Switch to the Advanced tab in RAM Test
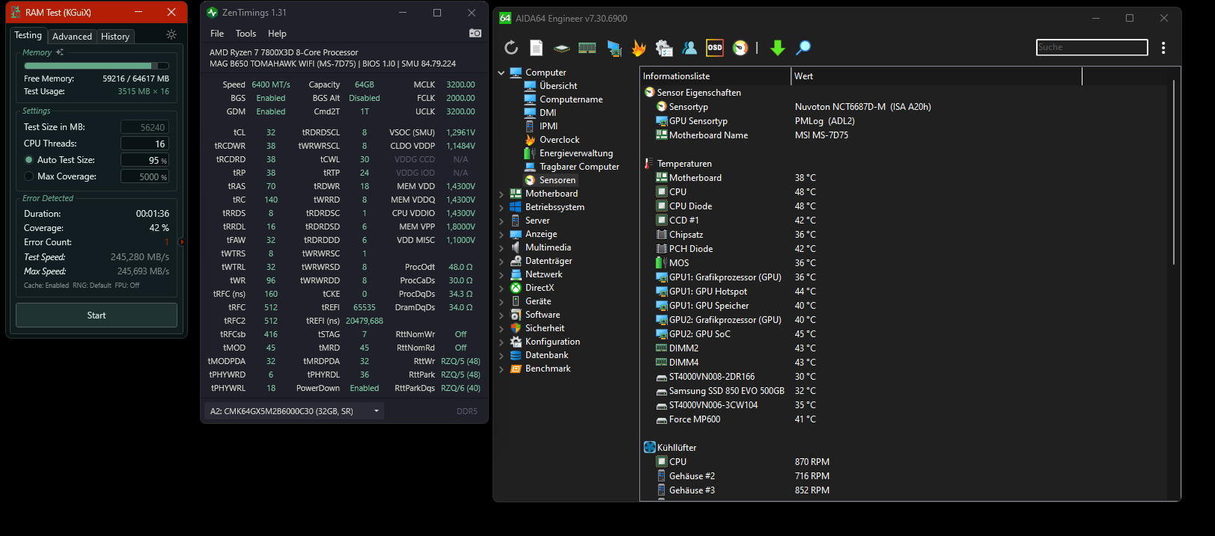Image resolution: width=1215 pixels, height=536 pixels. coord(72,36)
